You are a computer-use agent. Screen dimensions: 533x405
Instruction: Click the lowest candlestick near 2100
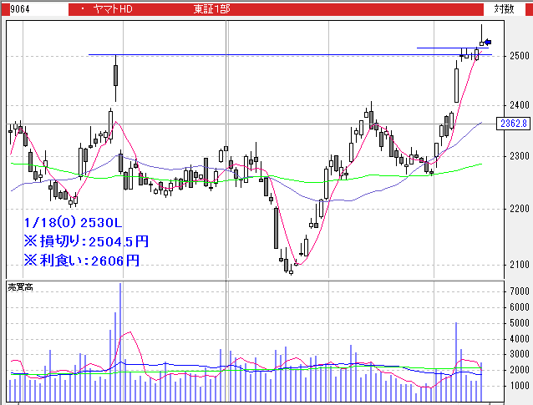tap(289, 267)
